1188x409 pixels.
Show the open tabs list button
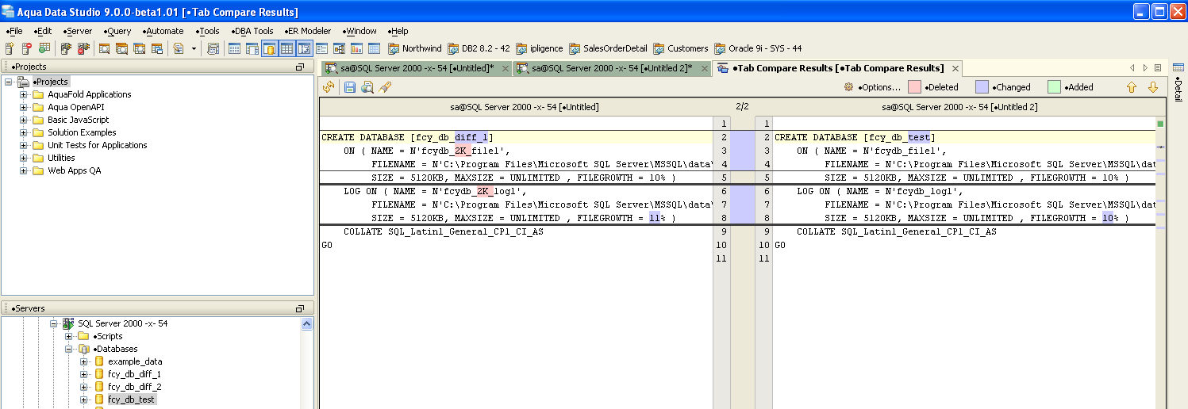(1158, 68)
